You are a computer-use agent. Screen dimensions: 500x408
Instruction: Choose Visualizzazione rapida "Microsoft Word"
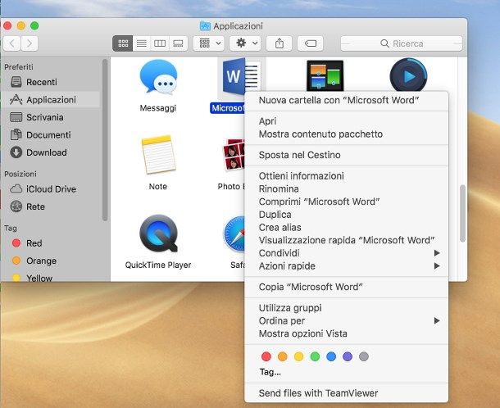tap(346, 240)
